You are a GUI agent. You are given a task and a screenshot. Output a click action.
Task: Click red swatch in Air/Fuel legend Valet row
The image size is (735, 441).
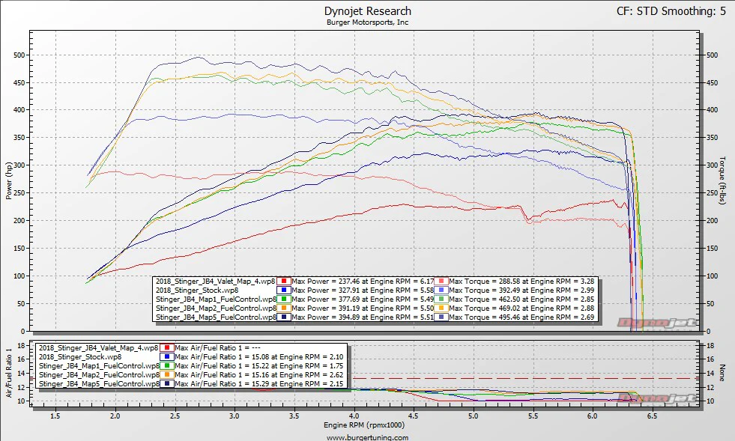point(167,347)
